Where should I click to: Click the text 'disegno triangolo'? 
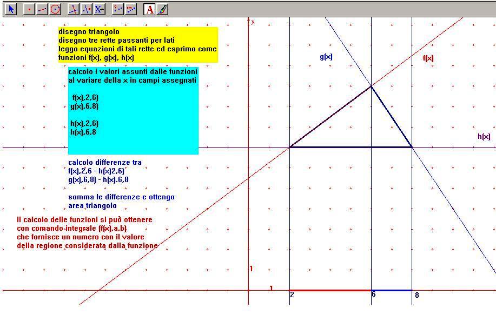89,31
